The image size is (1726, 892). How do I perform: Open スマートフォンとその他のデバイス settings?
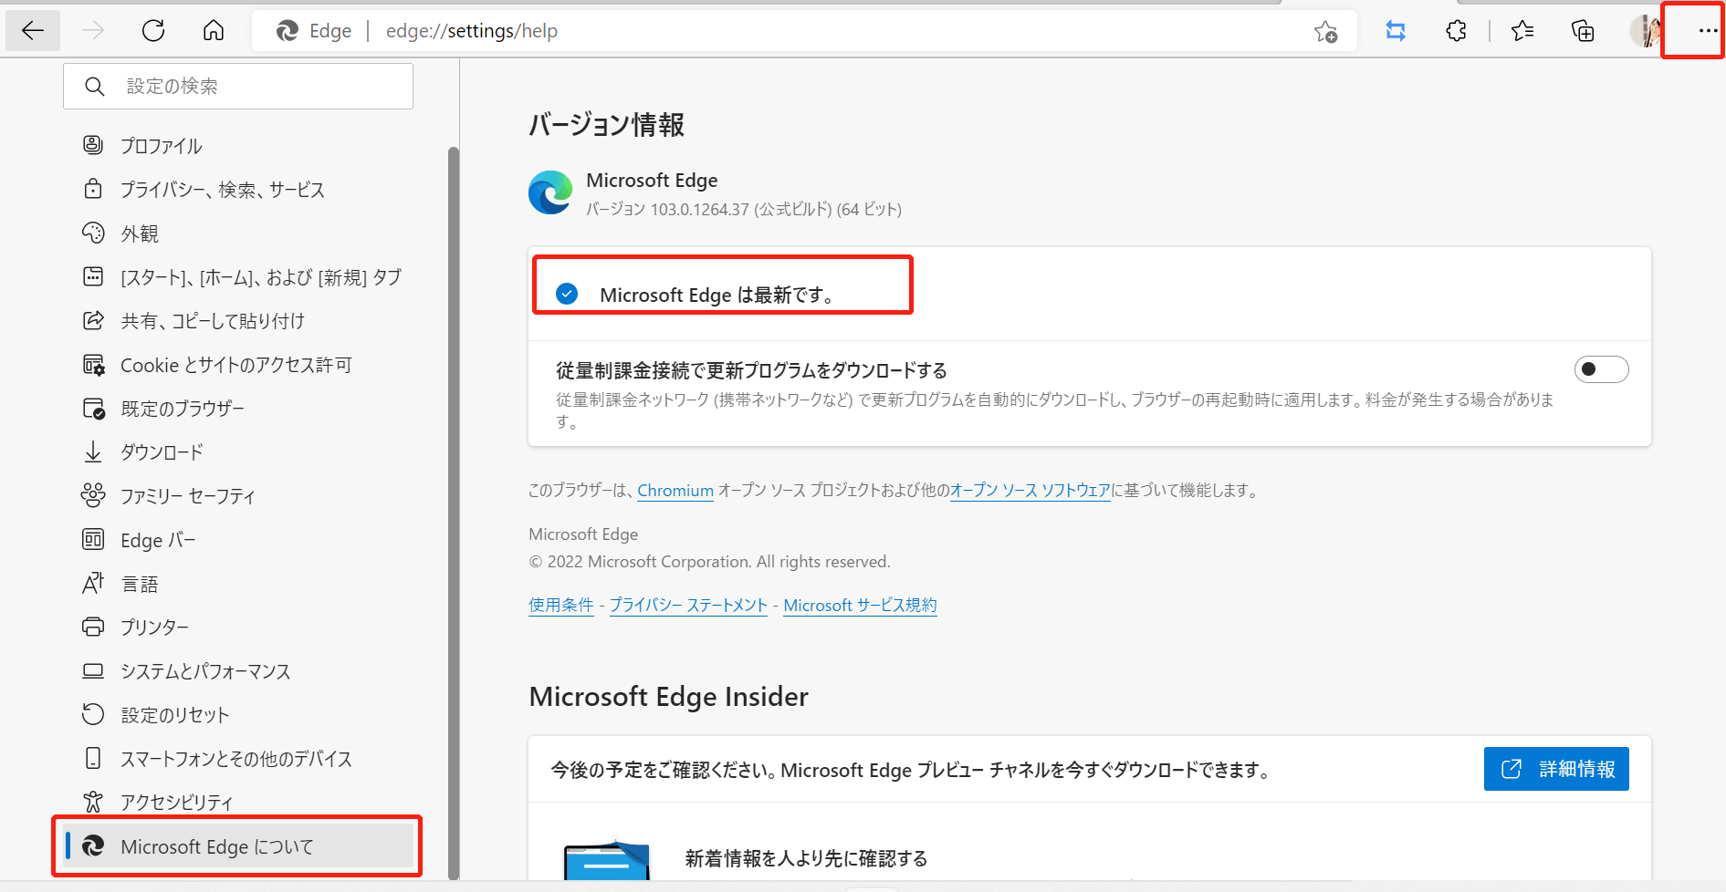238,758
